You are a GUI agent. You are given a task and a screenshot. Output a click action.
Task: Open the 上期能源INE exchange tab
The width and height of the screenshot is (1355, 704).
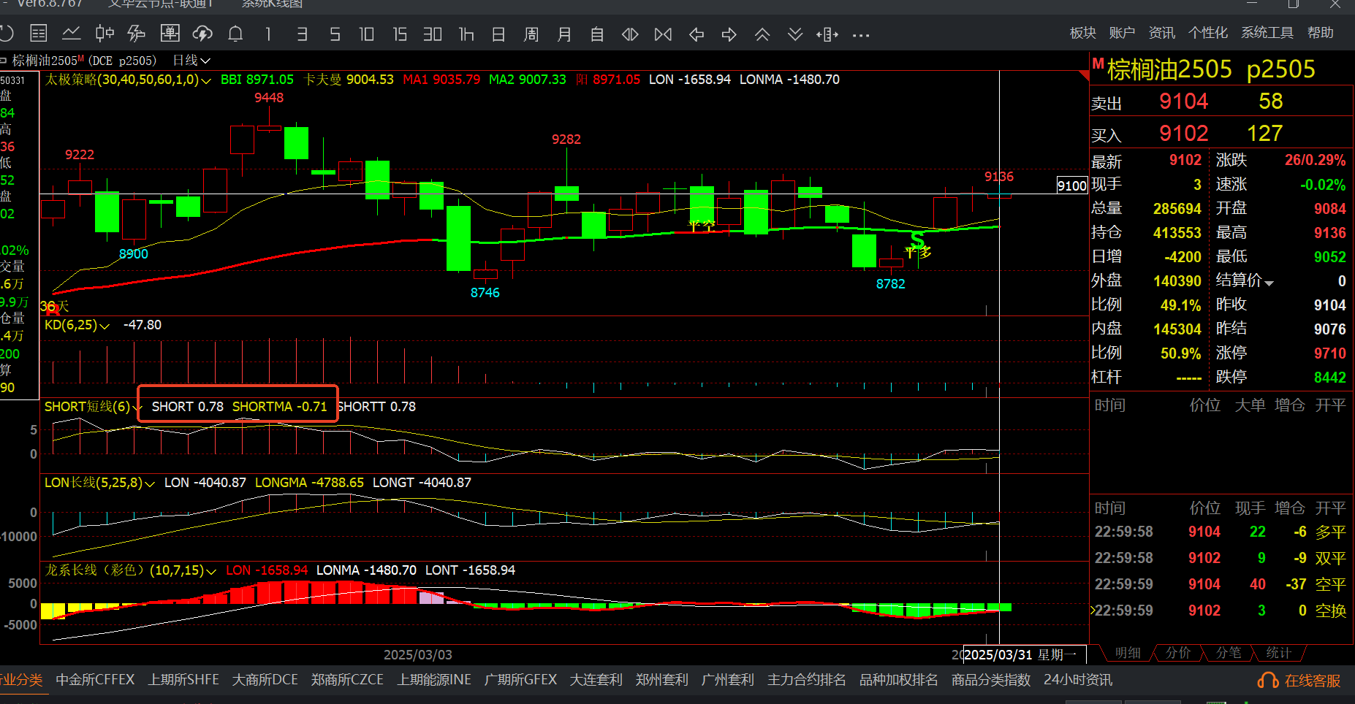pyautogui.click(x=434, y=680)
